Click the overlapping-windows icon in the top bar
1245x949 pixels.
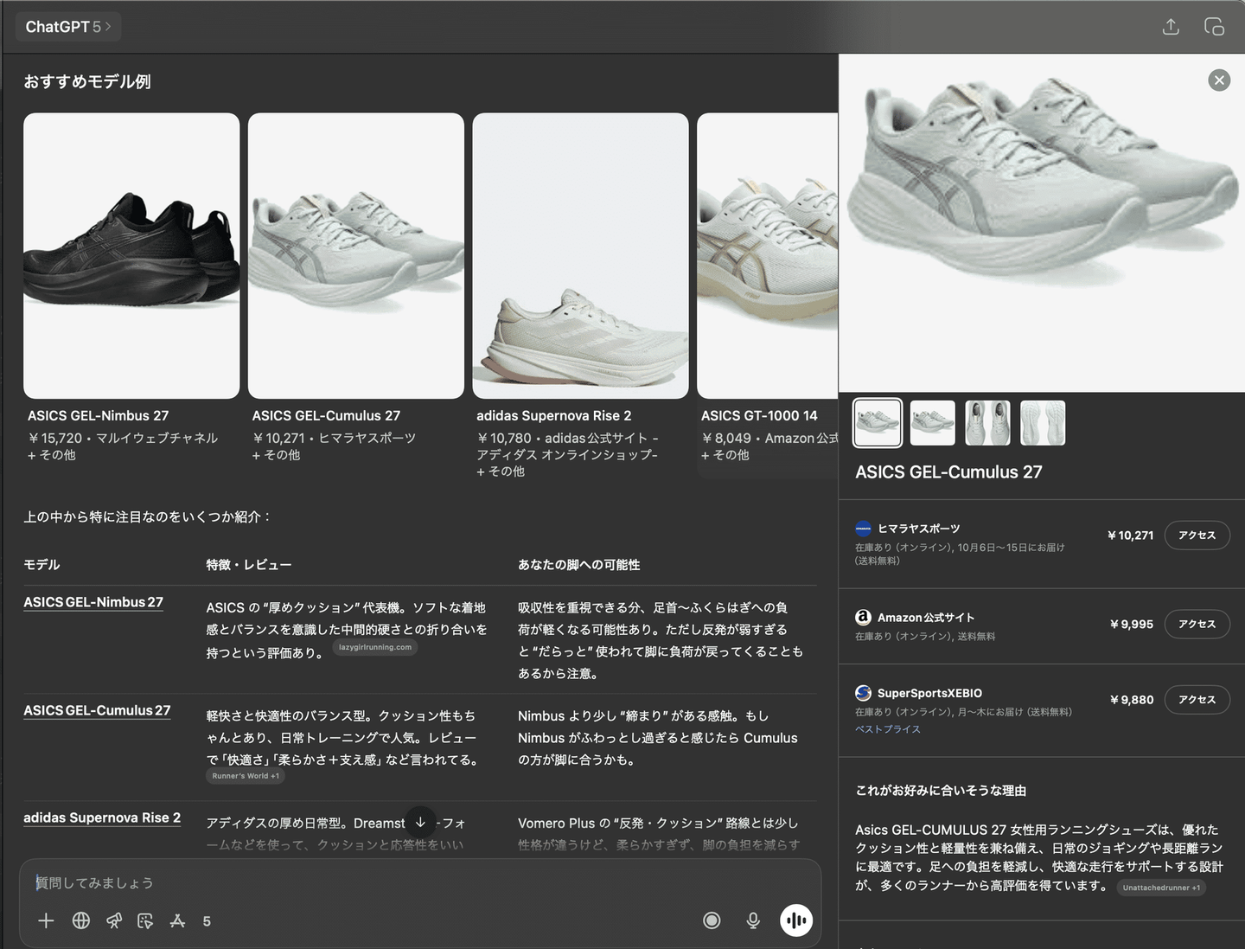(1214, 27)
